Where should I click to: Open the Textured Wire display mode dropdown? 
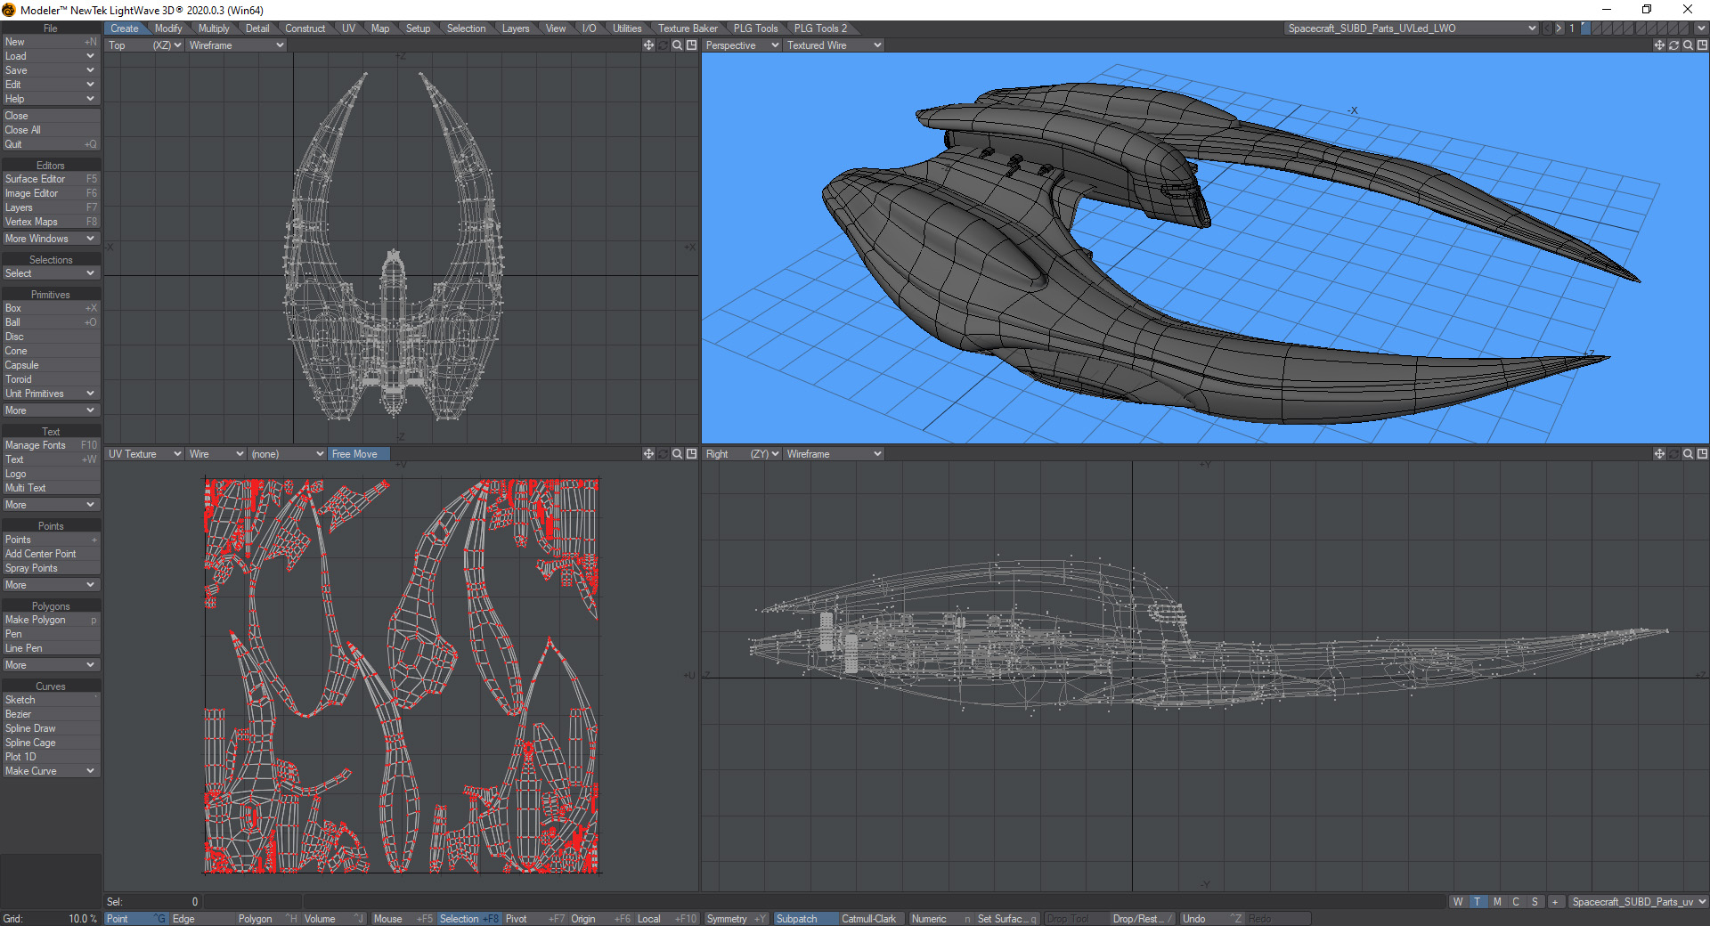click(x=833, y=45)
